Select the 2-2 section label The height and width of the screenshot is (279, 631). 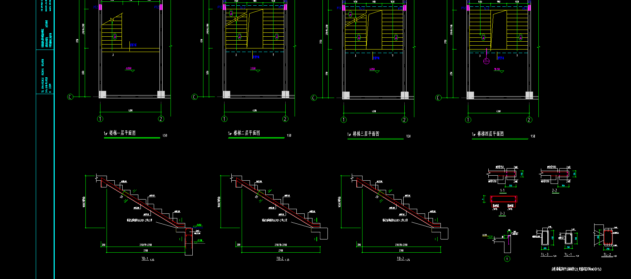coord(554,191)
